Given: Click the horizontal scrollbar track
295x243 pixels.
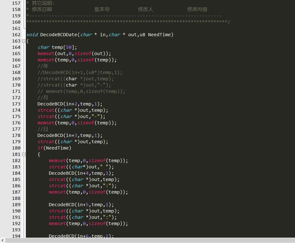Looking at the screenshot, I should click(x=150, y=240).
